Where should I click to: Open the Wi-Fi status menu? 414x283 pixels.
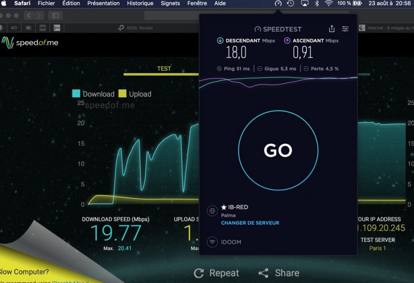click(329, 3)
